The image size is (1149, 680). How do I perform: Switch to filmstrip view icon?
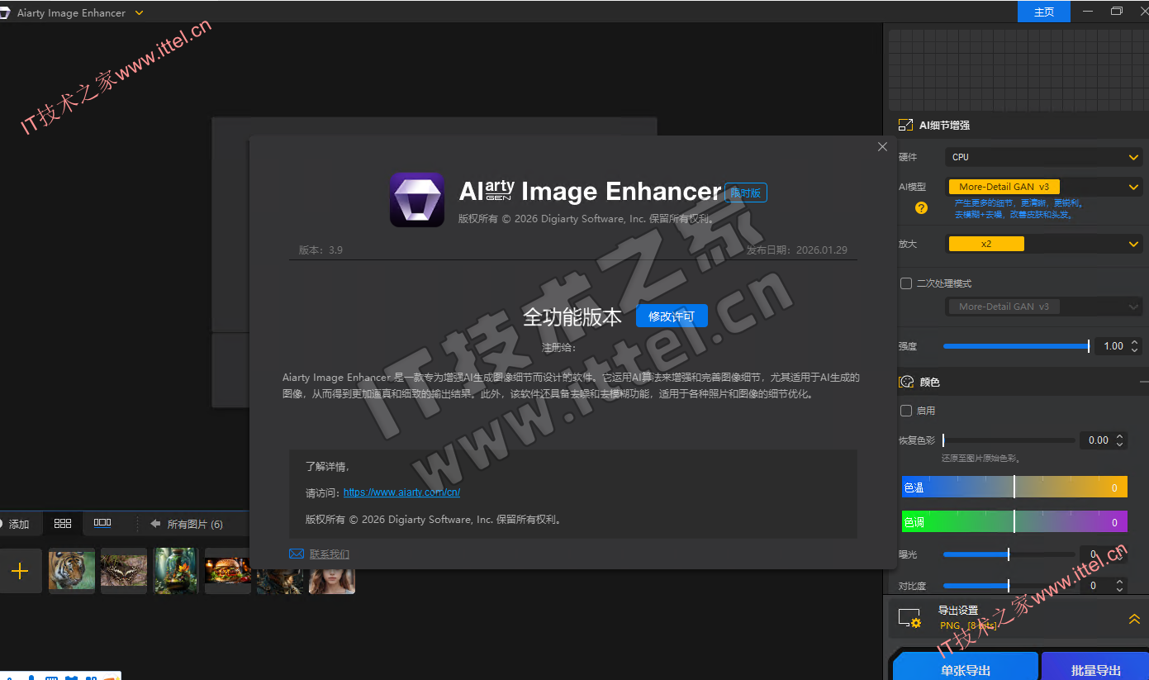coord(102,523)
